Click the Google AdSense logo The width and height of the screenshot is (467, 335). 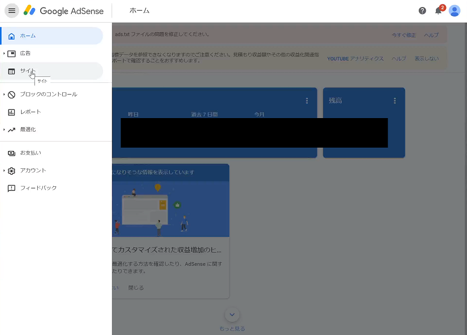click(63, 11)
